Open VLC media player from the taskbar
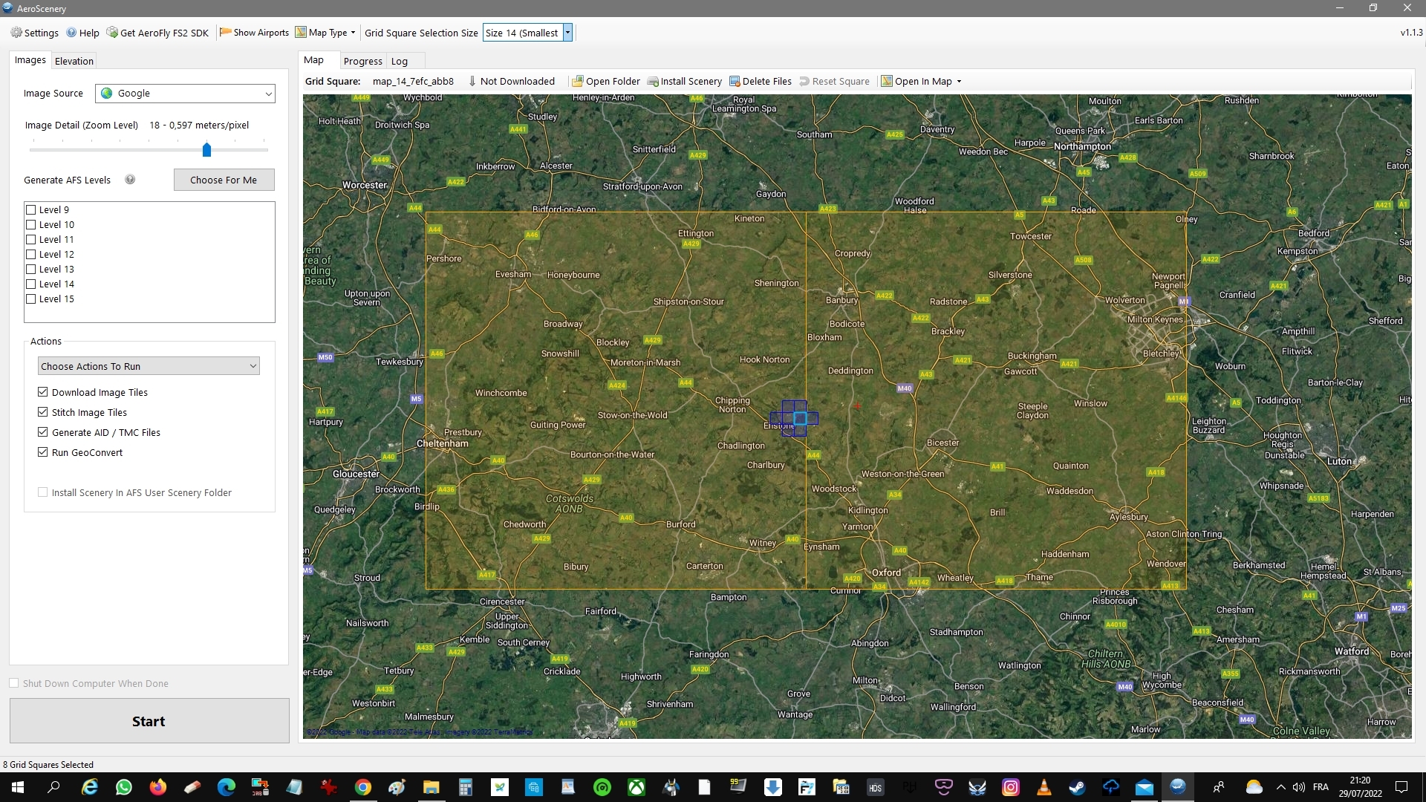 (1044, 787)
